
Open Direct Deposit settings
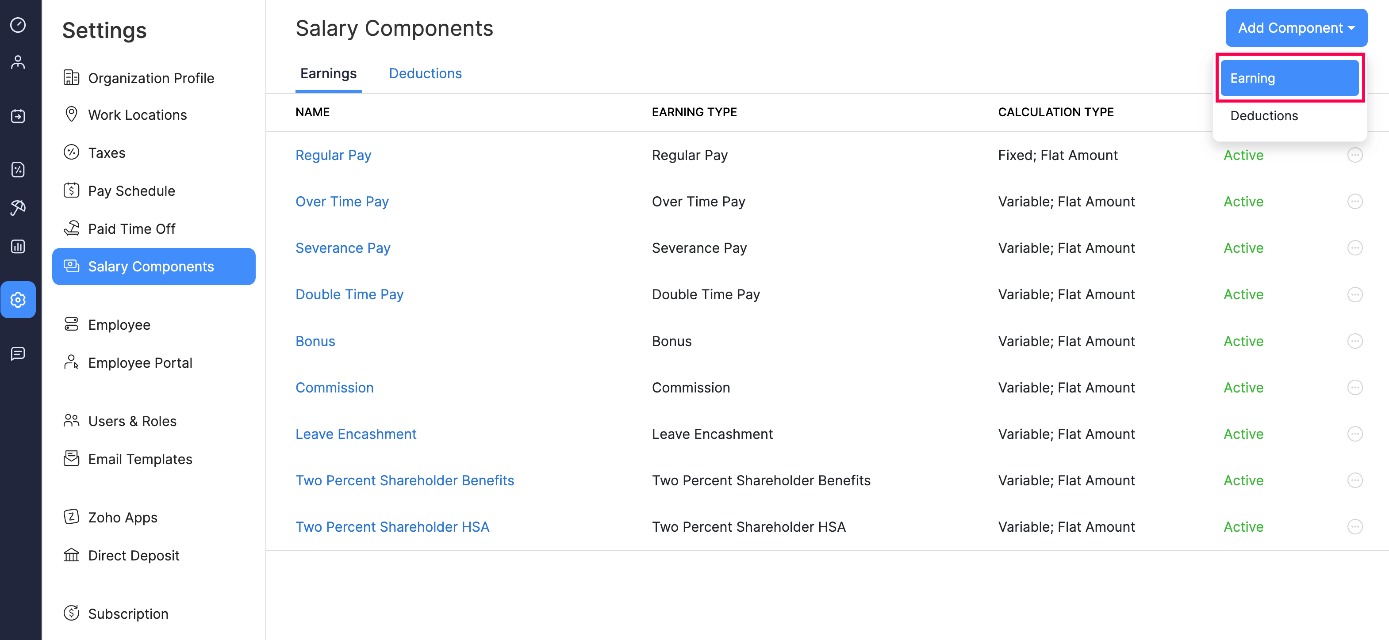point(133,556)
